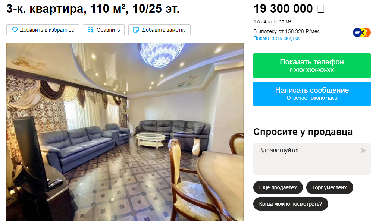
Task: Click the note icon in Добавить заметку
Action: click(136, 30)
